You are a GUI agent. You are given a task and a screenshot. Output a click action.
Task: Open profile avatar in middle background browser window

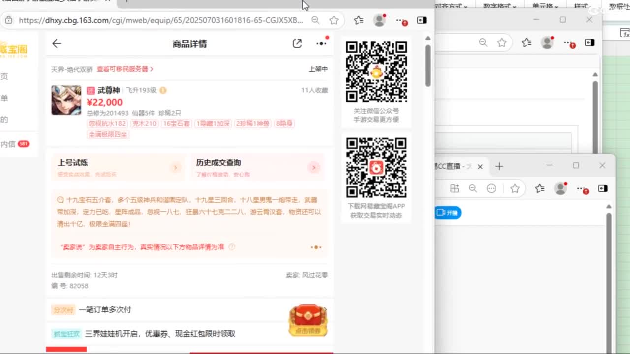(x=547, y=43)
